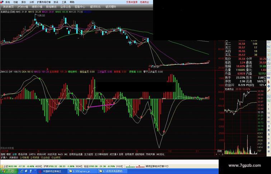
Task: Select the 动态买进 indicator tab
Action: click(x=52, y=154)
